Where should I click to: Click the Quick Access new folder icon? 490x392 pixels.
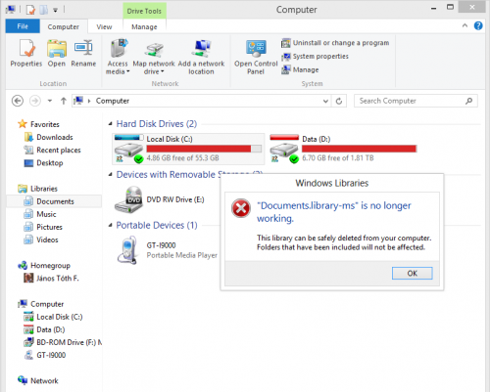click(x=44, y=10)
